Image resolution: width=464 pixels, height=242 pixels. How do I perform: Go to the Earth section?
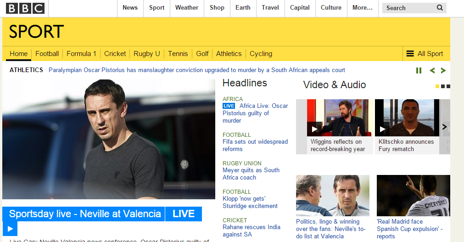243,8
